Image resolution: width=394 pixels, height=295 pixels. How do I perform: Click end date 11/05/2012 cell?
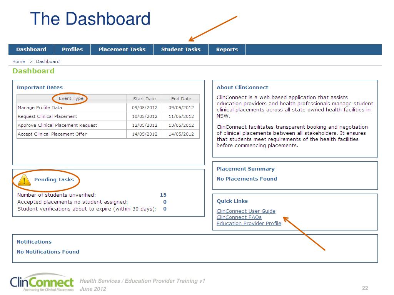tap(181, 116)
